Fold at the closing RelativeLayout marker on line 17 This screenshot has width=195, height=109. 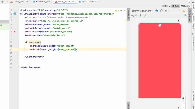click(19, 67)
